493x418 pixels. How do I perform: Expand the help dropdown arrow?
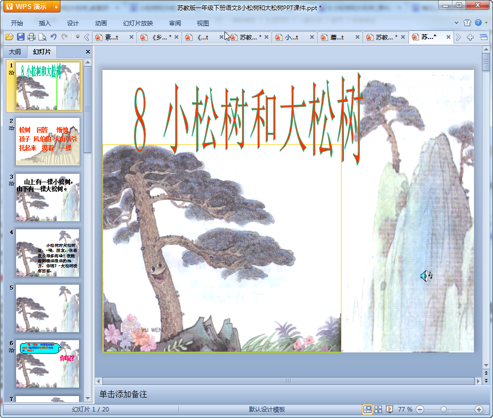(x=486, y=22)
